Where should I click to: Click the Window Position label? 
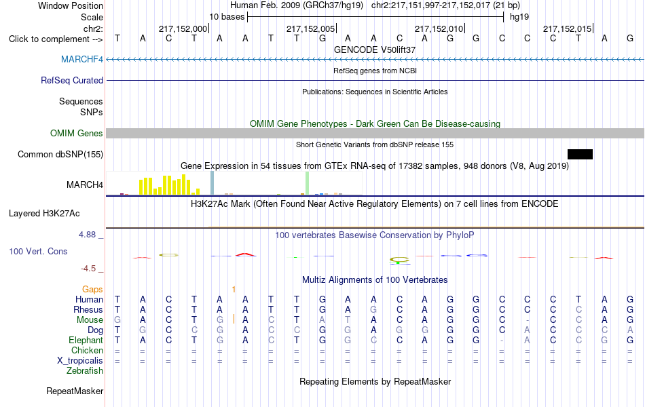coord(71,5)
